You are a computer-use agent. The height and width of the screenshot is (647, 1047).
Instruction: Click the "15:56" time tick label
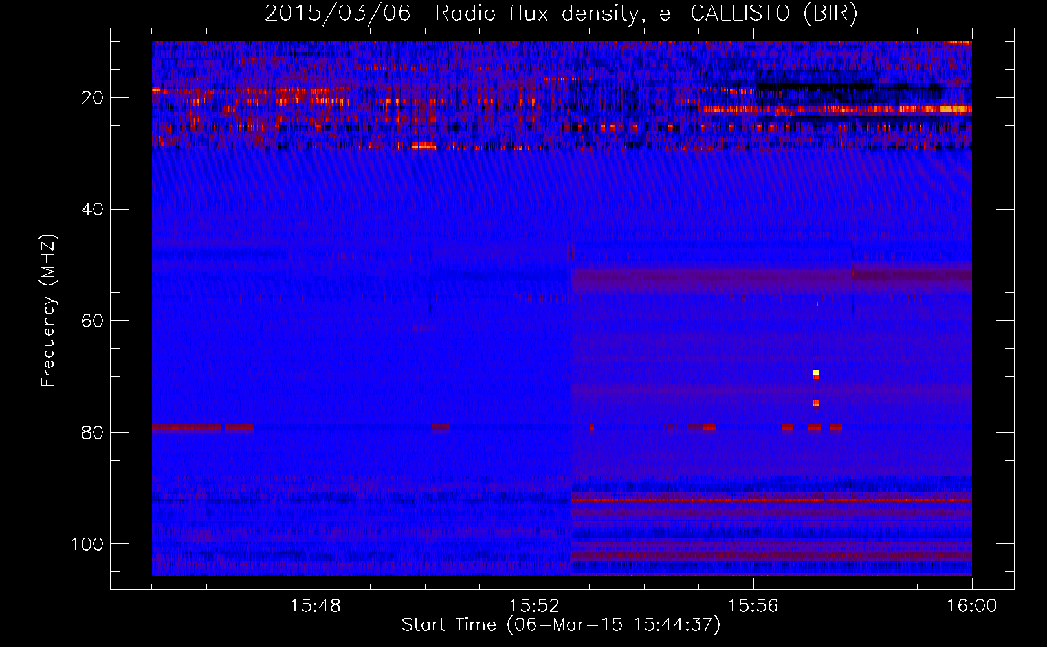point(753,606)
